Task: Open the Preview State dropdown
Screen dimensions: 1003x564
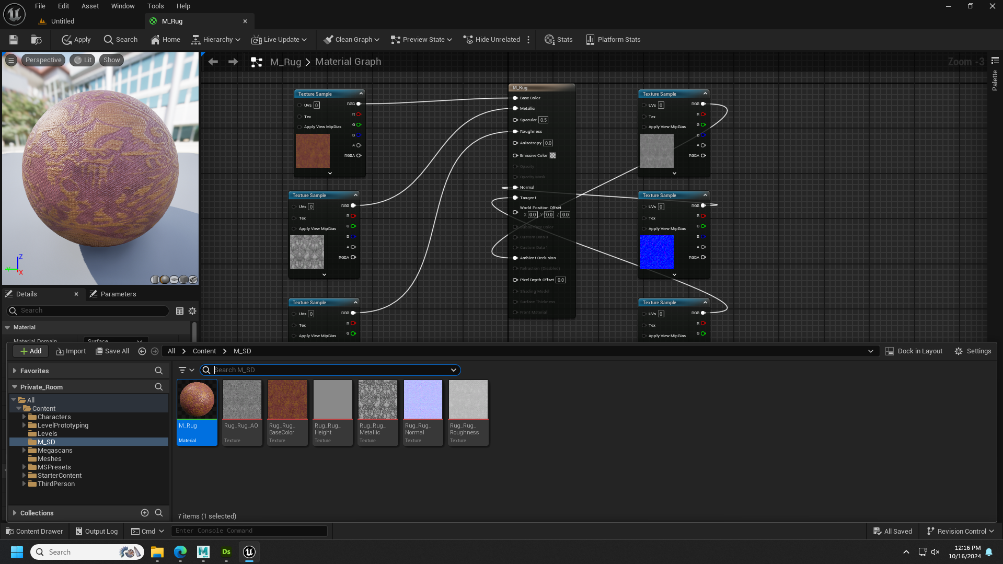Action: (x=421, y=40)
